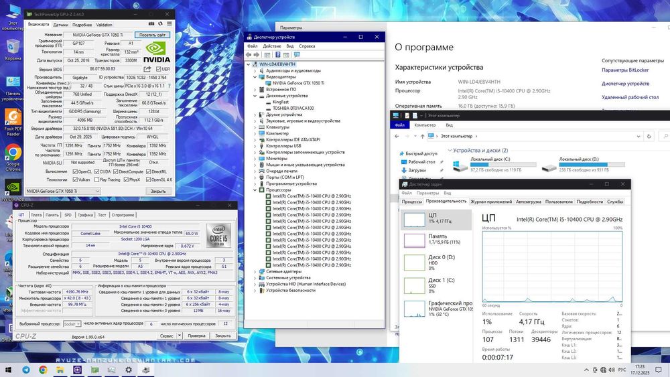The width and height of the screenshot is (670, 377).
Task: Click Device Manager forward arrow toolbar icon
Action: [257, 55]
